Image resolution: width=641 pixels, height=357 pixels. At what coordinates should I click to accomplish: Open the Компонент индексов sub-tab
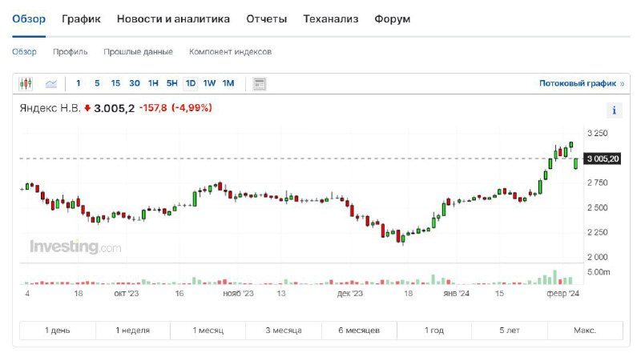[230, 52]
